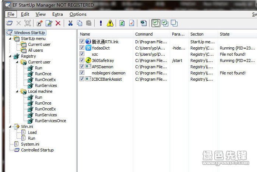Toggle the YodaoDict entry checkbox
This screenshot has height=172, width=257.
82,48
